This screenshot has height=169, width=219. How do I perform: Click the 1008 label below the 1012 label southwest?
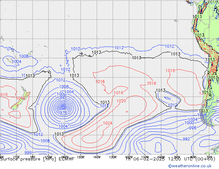click(x=45, y=141)
